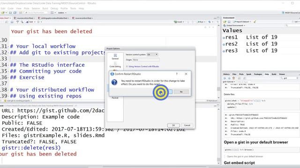300x168 pixels.
Task: Click the question mark icon in Confirm dialog
Action: point(114,82)
